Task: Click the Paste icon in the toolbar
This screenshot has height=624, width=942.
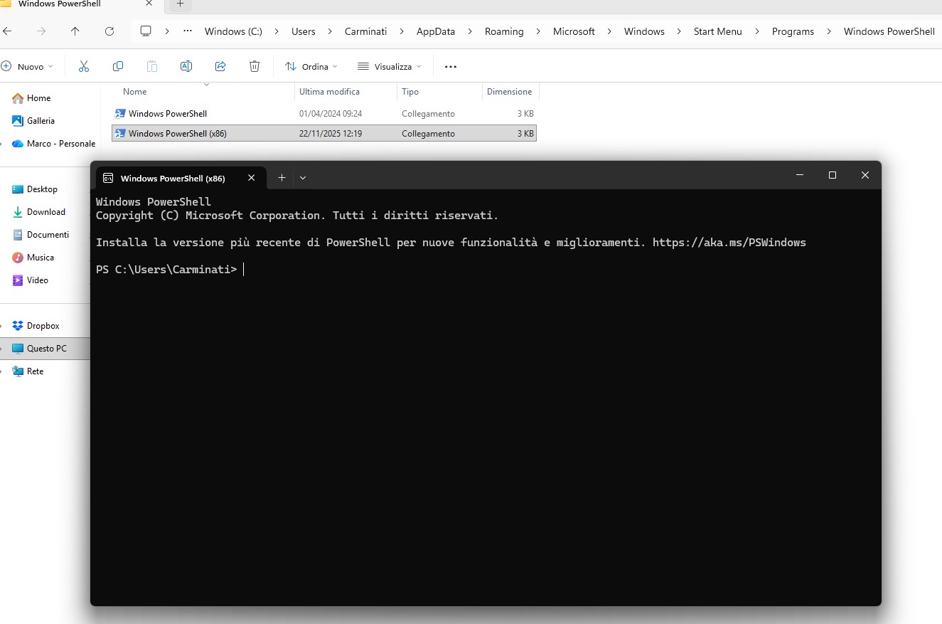Action: [151, 65]
